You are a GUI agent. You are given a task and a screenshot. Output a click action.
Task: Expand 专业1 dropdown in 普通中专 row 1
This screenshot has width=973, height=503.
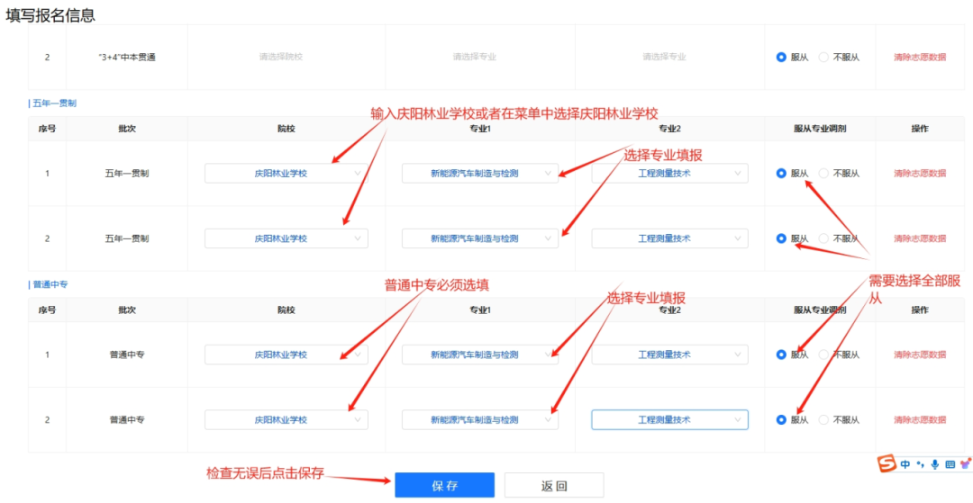click(x=479, y=355)
